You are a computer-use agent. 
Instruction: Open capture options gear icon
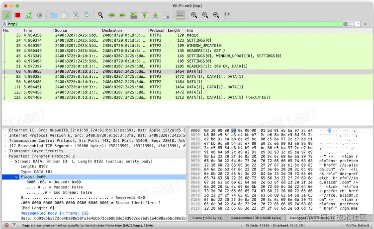[x=40, y=15]
